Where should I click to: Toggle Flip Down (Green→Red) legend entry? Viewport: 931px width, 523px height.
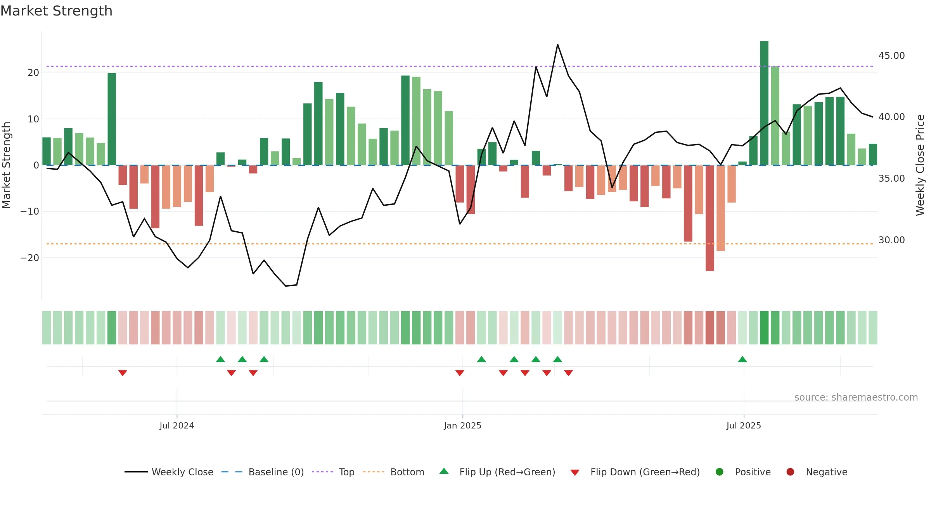(635, 472)
